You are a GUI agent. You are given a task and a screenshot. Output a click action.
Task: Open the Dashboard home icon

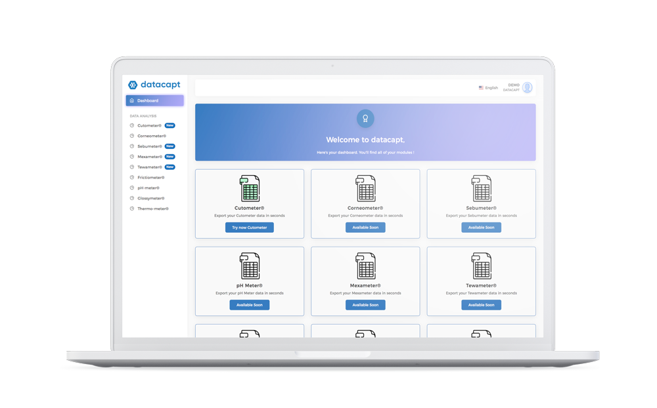click(x=132, y=100)
